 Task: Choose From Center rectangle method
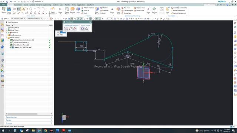[74, 28]
